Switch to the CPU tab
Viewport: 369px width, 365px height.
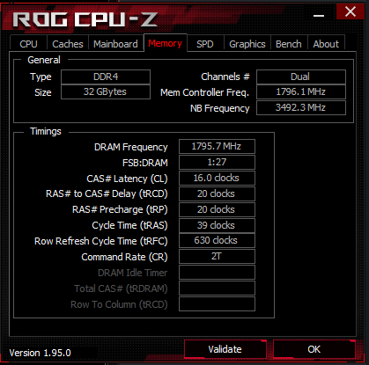click(28, 44)
